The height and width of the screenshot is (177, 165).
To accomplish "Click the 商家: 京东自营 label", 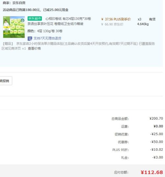I will point(14,3).
